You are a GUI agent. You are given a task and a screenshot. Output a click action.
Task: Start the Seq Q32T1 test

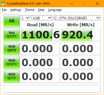pos(12,35)
